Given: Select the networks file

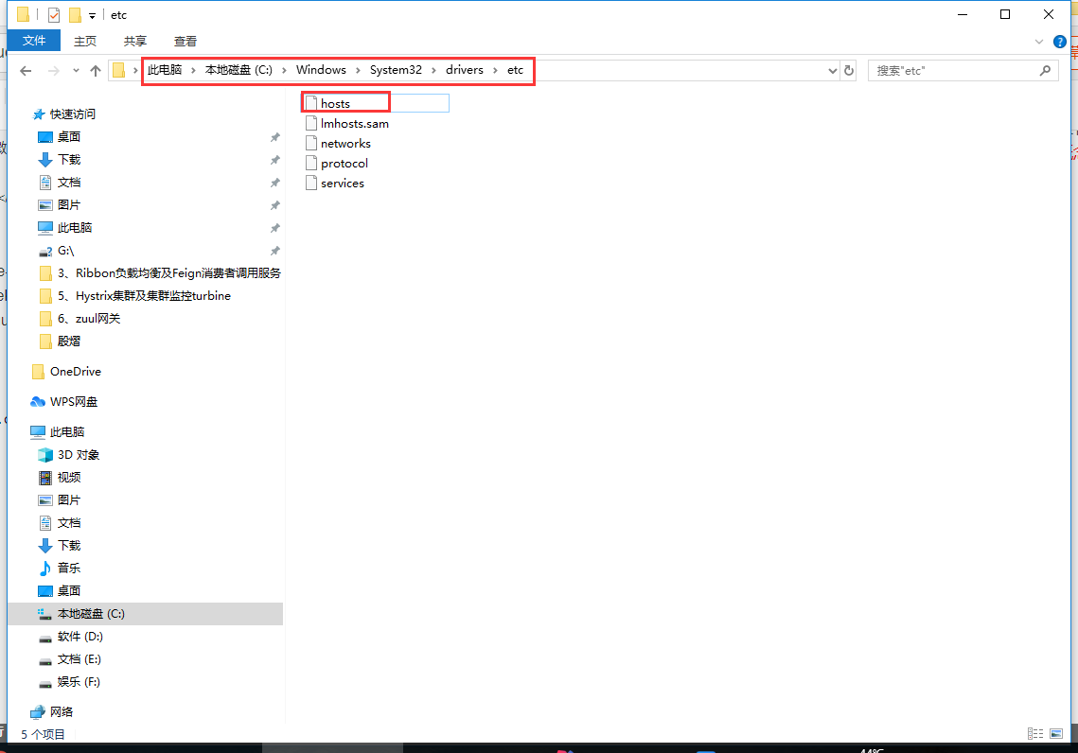Looking at the screenshot, I should pos(345,144).
